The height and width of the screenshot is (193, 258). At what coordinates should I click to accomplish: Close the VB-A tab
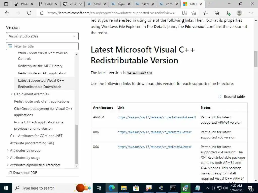(x=80, y=4)
